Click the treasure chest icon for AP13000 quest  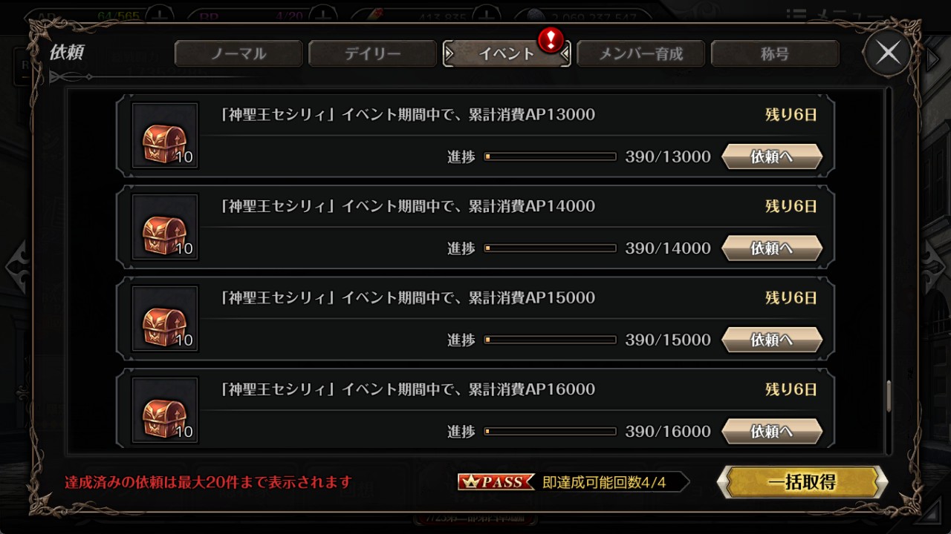(165, 136)
